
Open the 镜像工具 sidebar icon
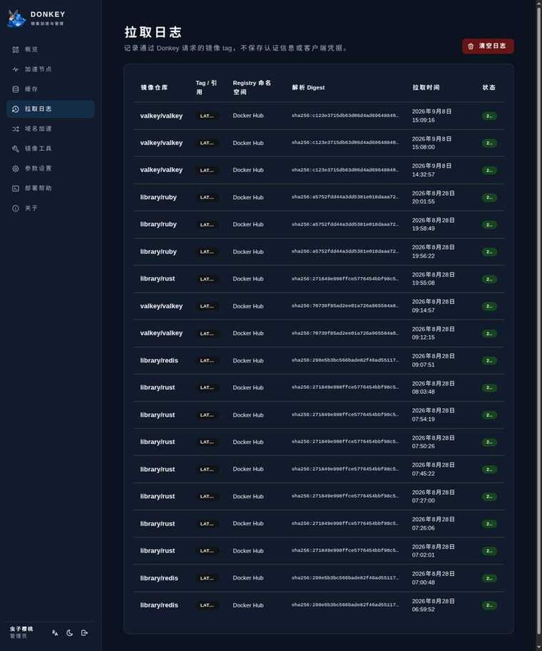coord(16,148)
